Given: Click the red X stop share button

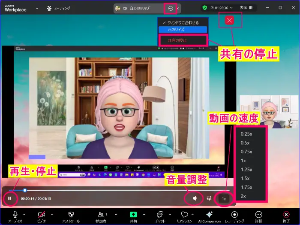Looking at the screenshot, I should pos(230,20).
